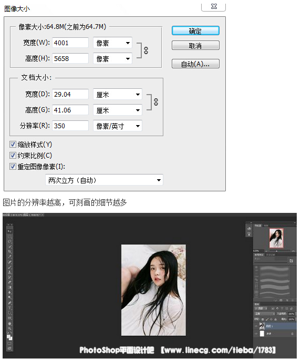Click foreground color swatch in toolbar
This screenshot has height=359, width=302.
[9, 336]
